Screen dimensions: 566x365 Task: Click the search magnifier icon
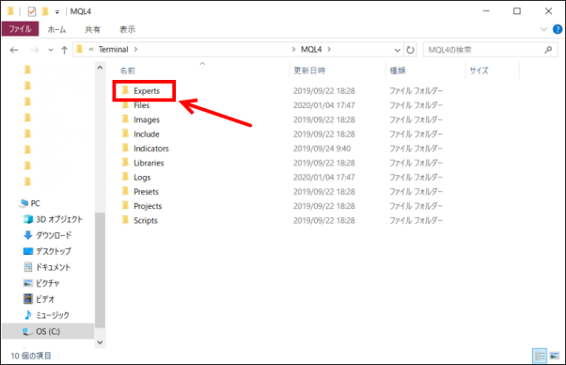coord(548,50)
